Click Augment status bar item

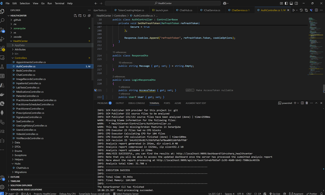point(296,194)
